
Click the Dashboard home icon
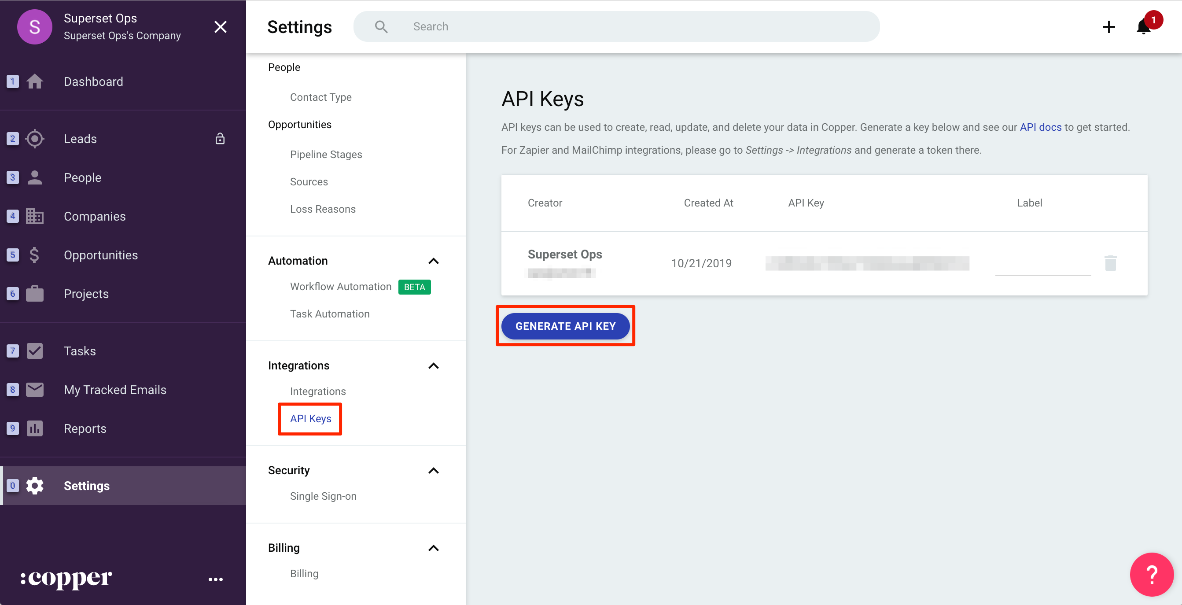[x=34, y=82]
